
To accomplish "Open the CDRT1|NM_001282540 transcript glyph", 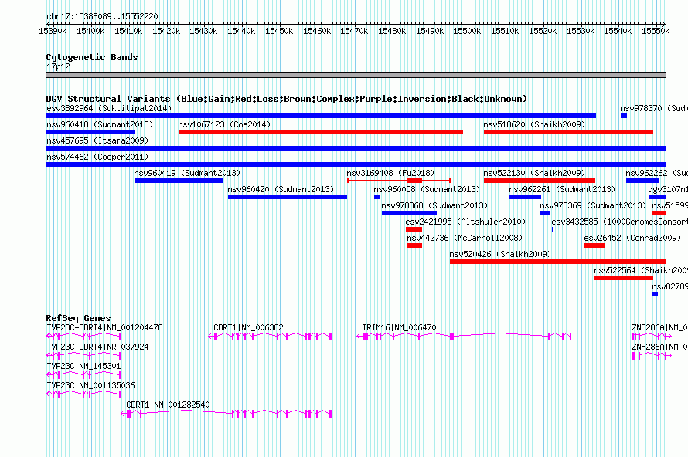I will coord(226,414).
